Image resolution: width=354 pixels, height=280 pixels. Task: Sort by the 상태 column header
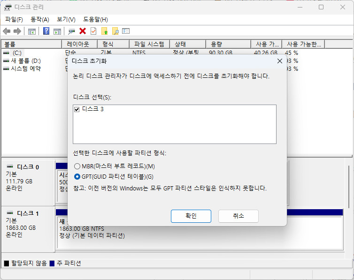point(188,44)
